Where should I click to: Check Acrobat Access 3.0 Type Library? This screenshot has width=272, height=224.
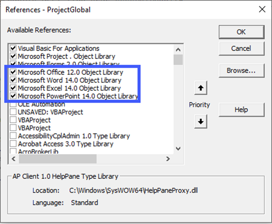click(13, 144)
